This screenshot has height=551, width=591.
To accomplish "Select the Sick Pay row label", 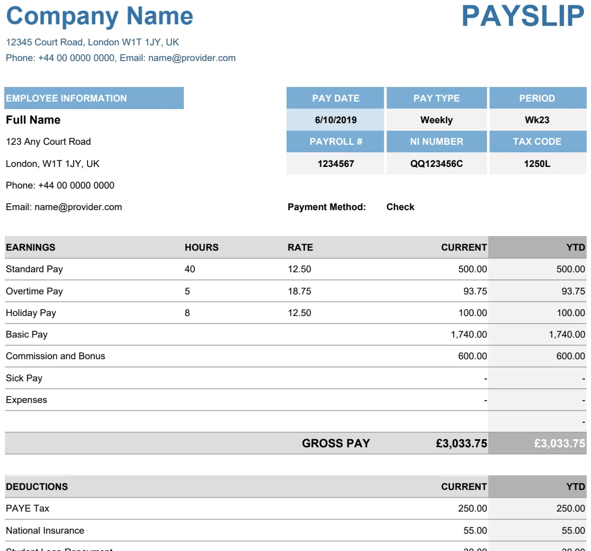I will (x=24, y=378).
